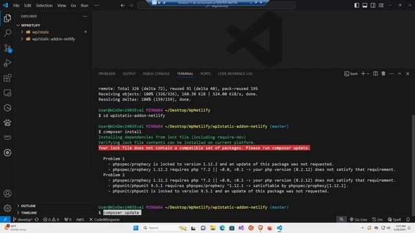
Task: Click the command center search field
Action: (216, 6)
